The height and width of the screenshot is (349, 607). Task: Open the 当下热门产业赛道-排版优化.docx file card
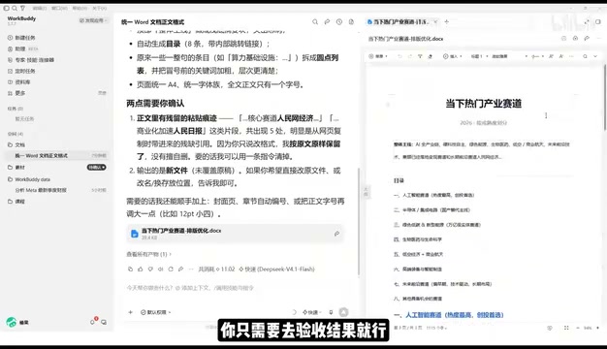pyautogui.click(x=235, y=234)
